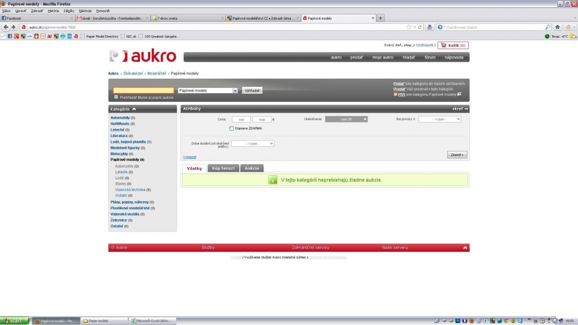Screen dimensions: 578x325
Task: Open Microsoft Excel in the taskbar
Action: pyautogui.click(x=153, y=321)
